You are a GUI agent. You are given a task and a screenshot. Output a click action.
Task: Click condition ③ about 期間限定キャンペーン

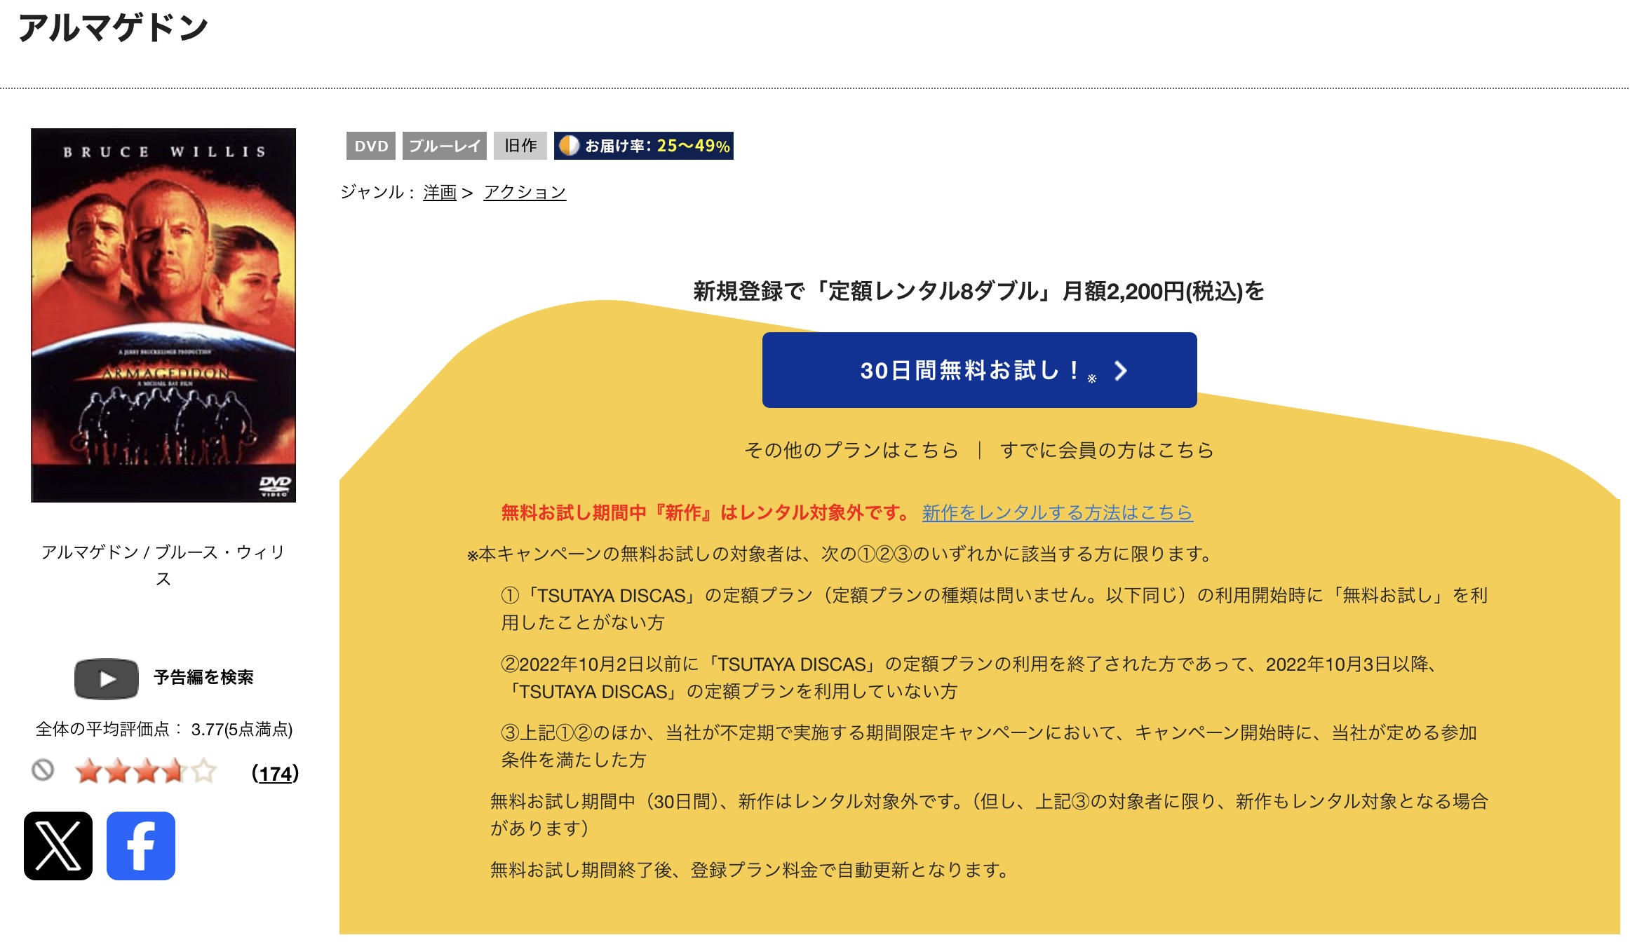(989, 746)
